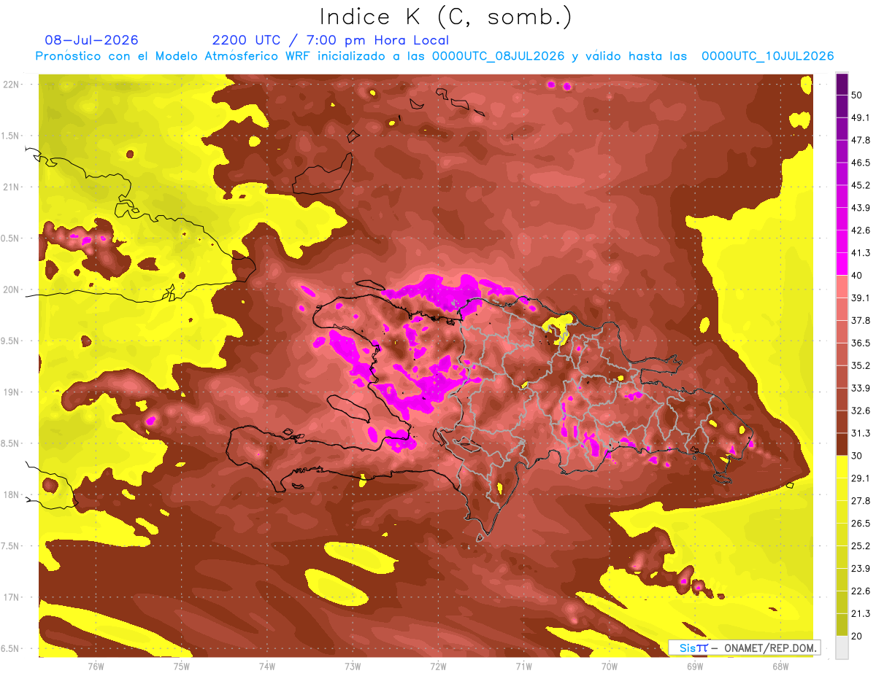Click the '27.8' value on the color scale
The image size is (876, 676).
point(861,500)
